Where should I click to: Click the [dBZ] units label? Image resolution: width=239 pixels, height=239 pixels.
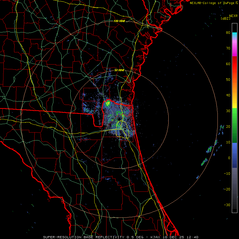click(225, 19)
